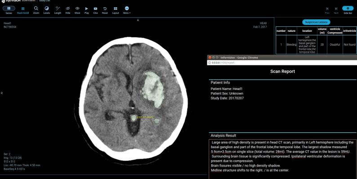Toggle the Series panel button
Viewport: 357px width, 179px height.
(9, 10)
